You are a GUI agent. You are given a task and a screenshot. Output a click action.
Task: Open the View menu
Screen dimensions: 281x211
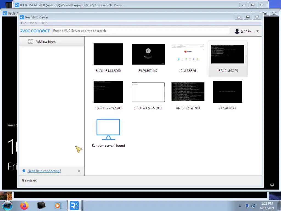33,23
